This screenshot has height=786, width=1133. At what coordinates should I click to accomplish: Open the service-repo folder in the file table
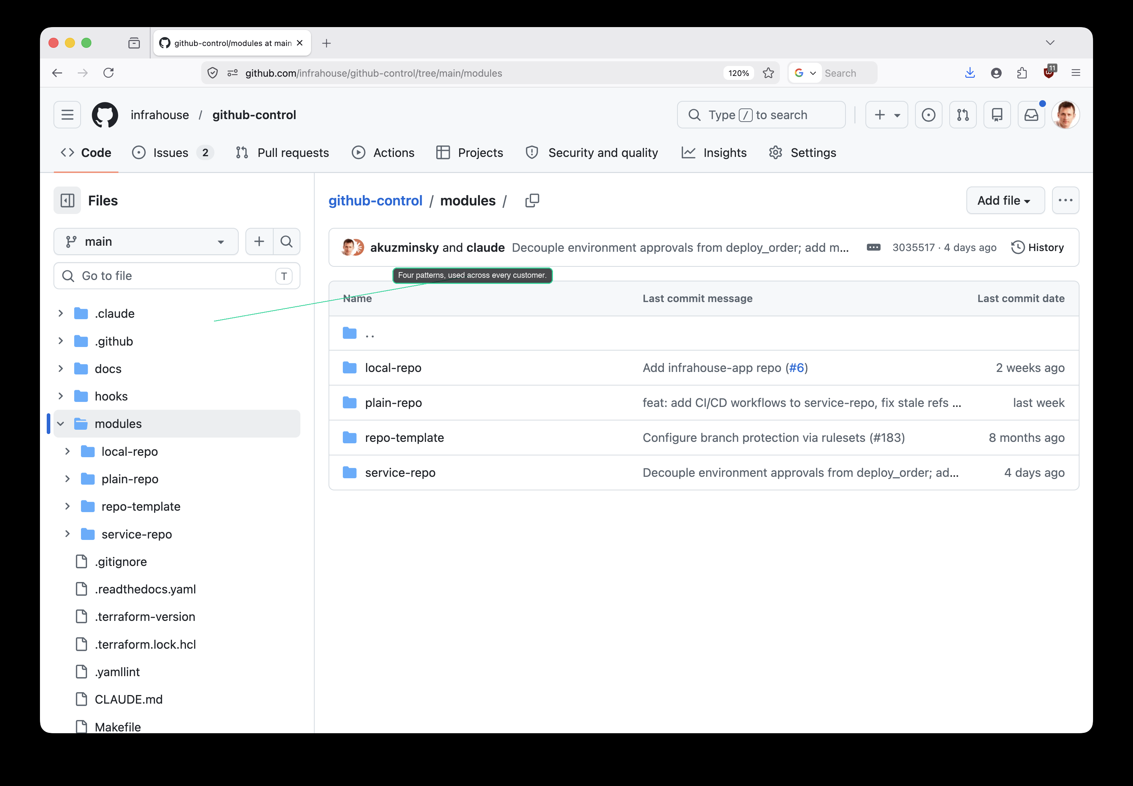click(x=400, y=473)
